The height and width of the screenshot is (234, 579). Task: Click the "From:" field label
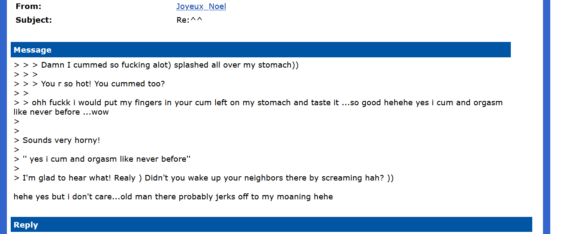[x=28, y=6]
